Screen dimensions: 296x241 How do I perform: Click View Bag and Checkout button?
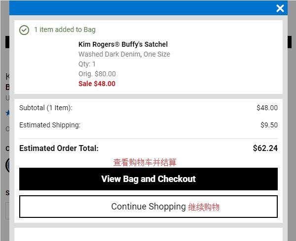tap(148, 179)
